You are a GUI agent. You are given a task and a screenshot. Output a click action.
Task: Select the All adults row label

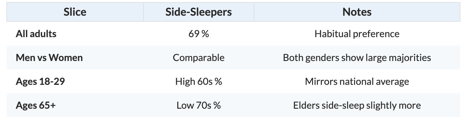[36, 34]
